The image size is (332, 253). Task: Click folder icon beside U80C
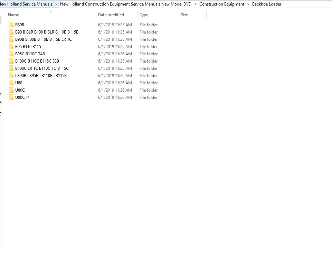(x=11, y=90)
